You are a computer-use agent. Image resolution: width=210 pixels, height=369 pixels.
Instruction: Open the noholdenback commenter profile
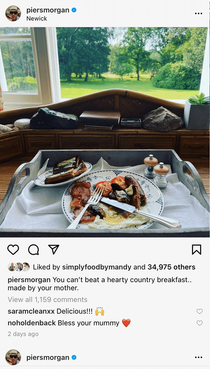click(x=32, y=323)
